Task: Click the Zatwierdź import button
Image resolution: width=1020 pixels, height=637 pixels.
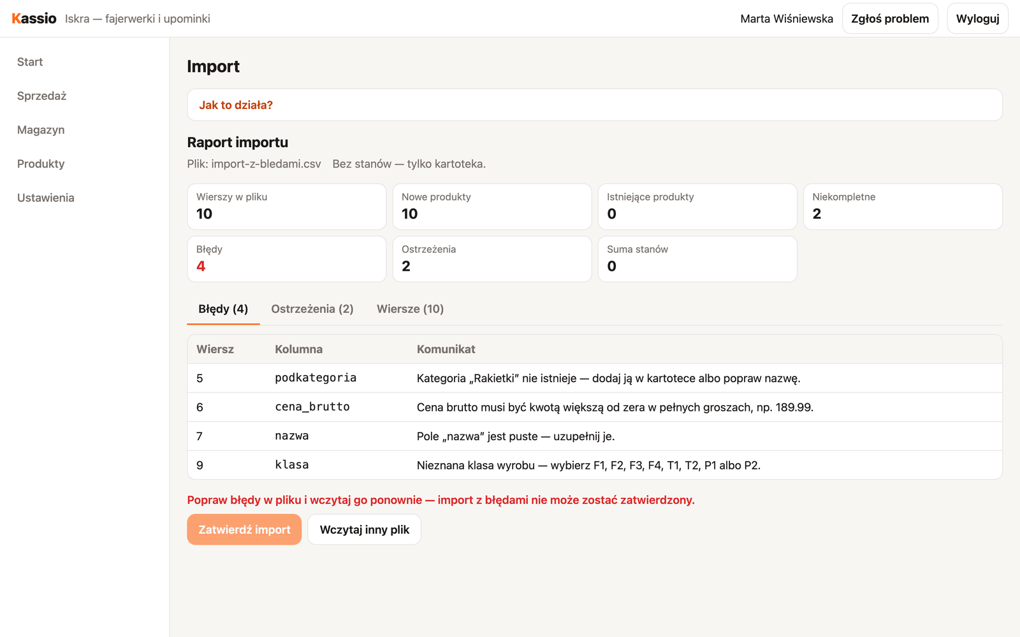Action: click(244, 529)
